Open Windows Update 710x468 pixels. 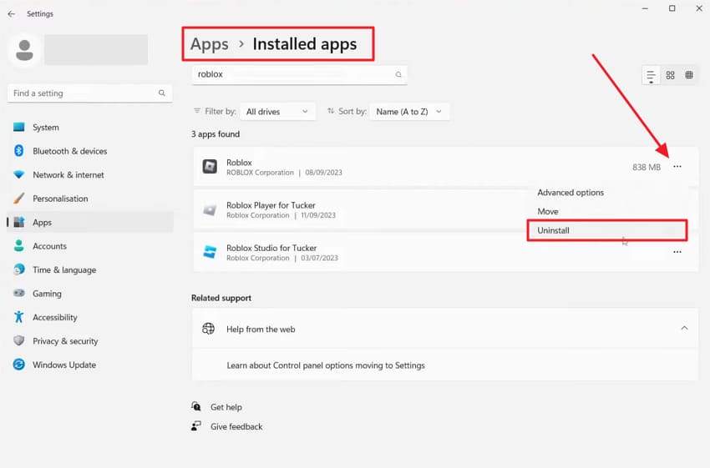pos(89,365)
